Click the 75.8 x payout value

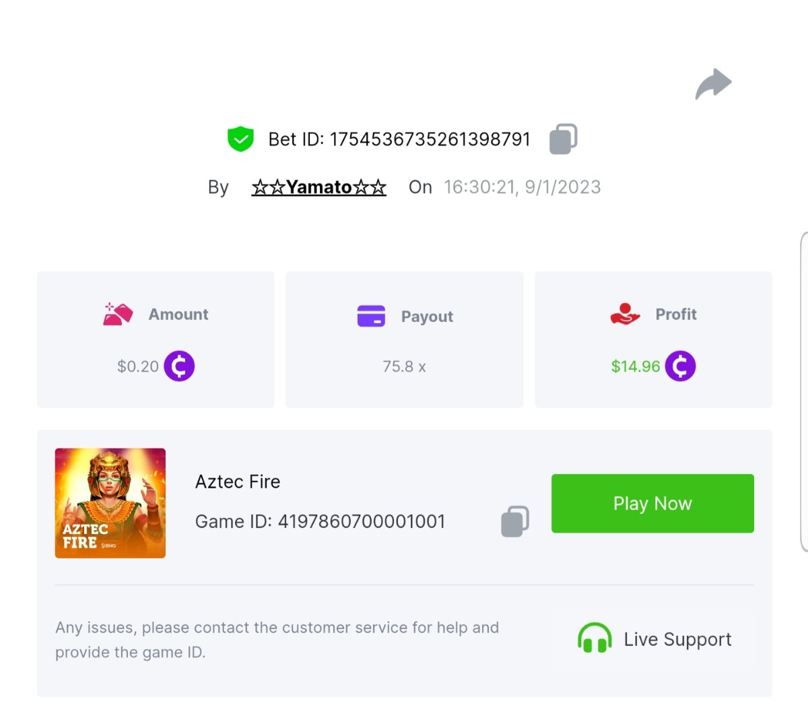pyautogui.click(x=404, y=367)
